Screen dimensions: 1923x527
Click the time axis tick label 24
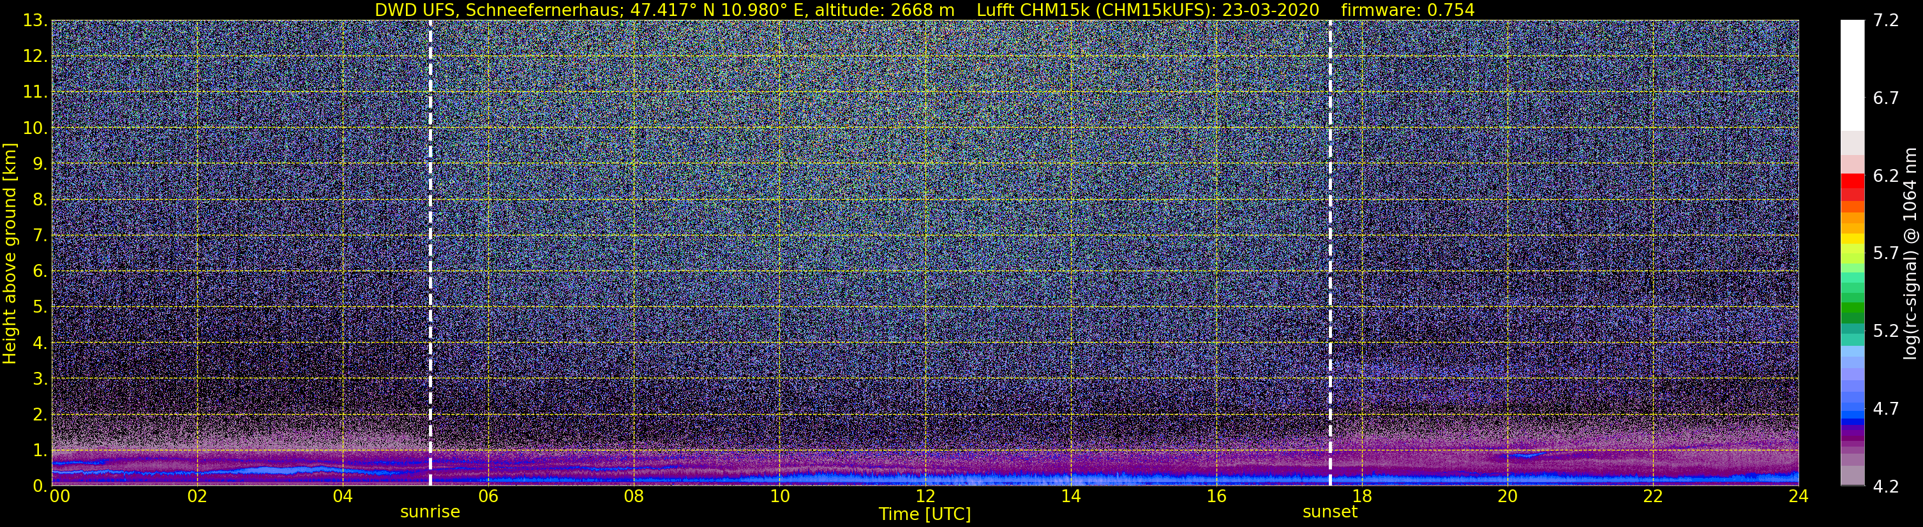tap(1799, 496)
